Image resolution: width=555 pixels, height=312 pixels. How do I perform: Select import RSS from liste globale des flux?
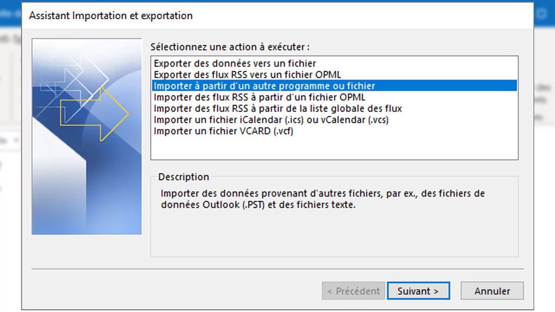(277, 109)
